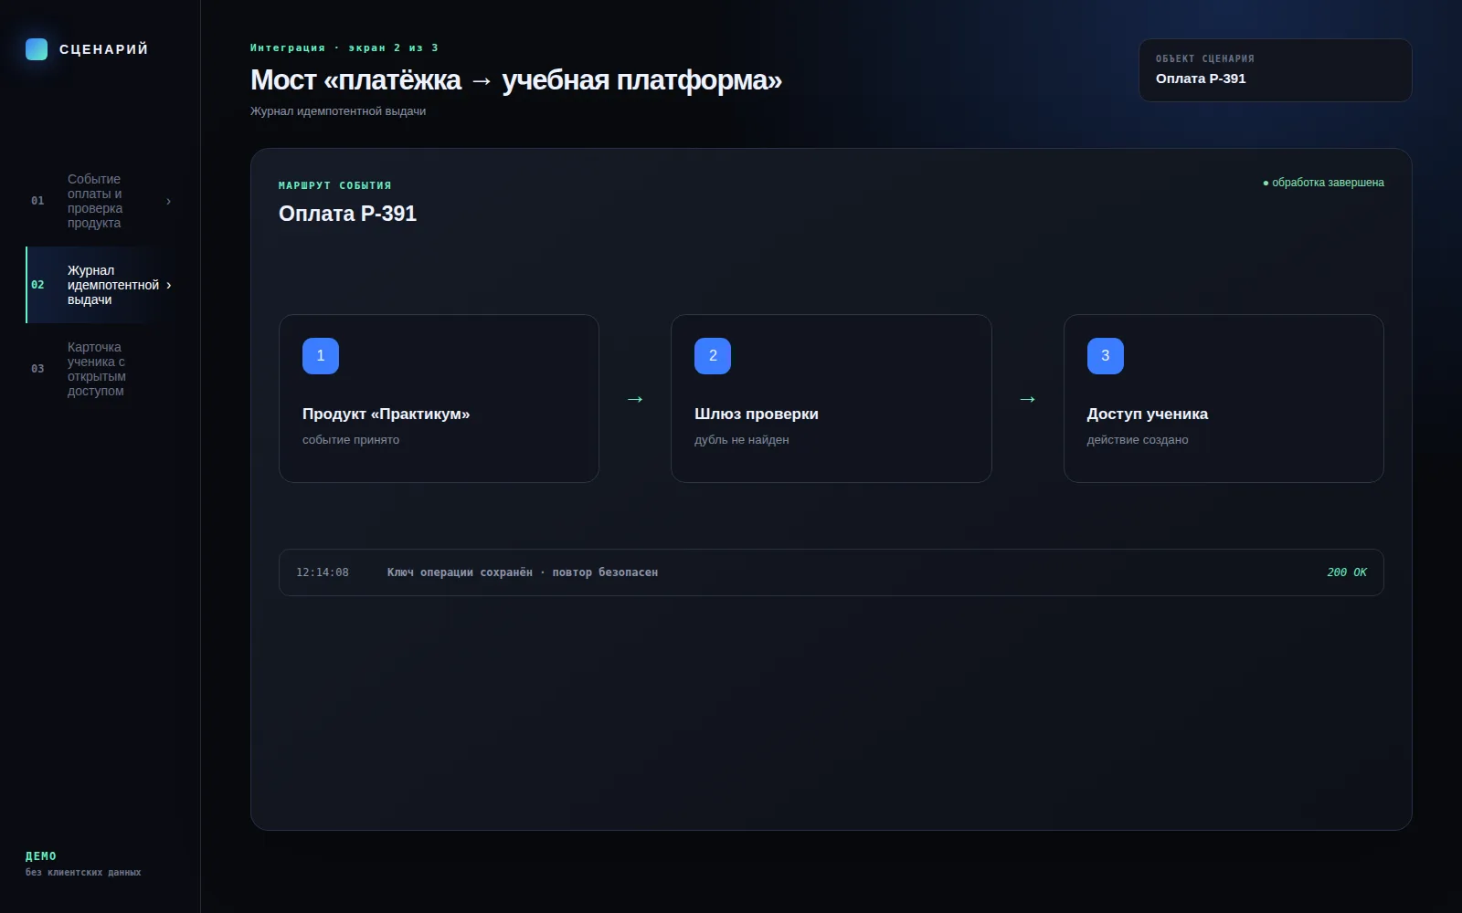Click the 12:14:08 timestamp in the log row

323,572
